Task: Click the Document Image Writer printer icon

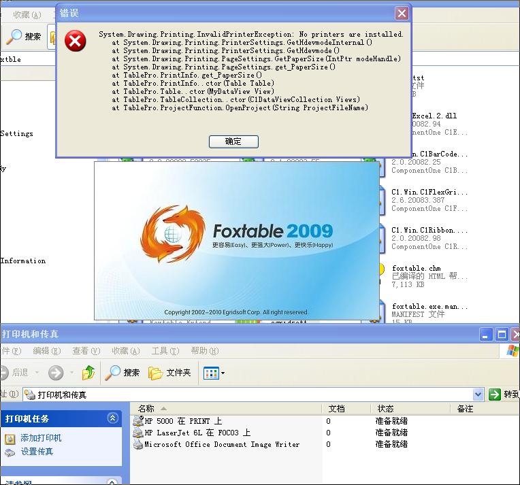Action: 138,444
